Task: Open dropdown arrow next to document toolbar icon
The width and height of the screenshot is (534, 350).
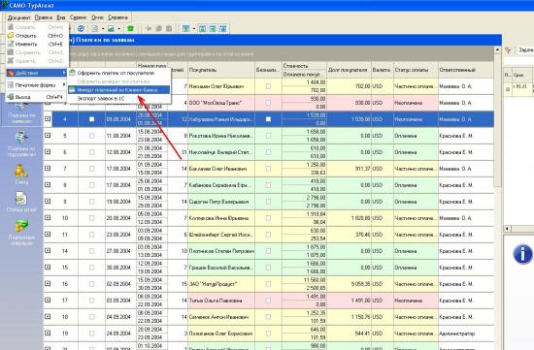Action: [103, 28]
